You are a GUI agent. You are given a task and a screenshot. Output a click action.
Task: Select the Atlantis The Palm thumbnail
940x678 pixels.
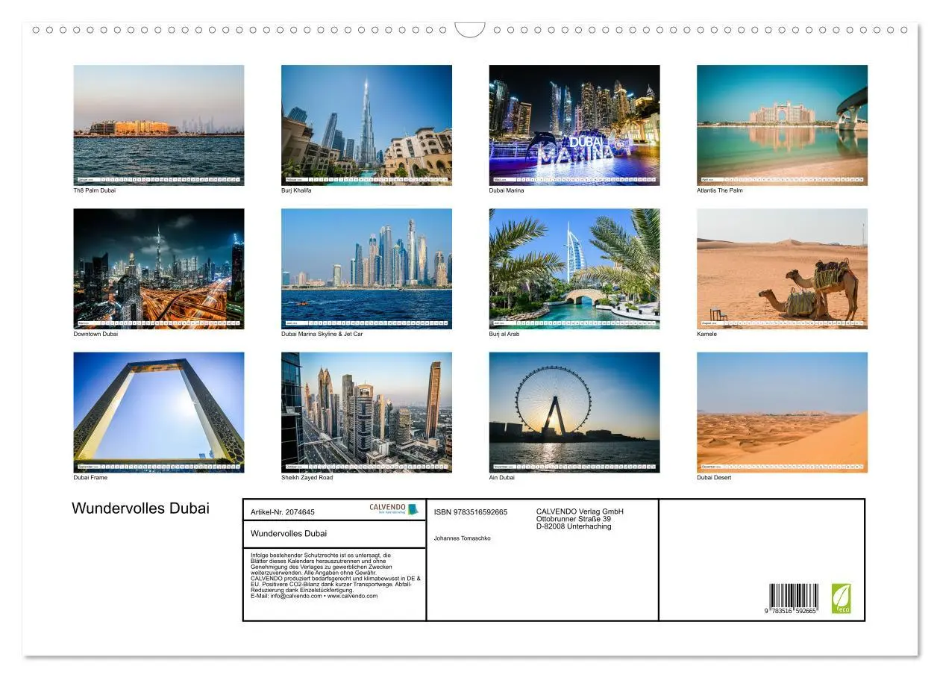point(783,123)
